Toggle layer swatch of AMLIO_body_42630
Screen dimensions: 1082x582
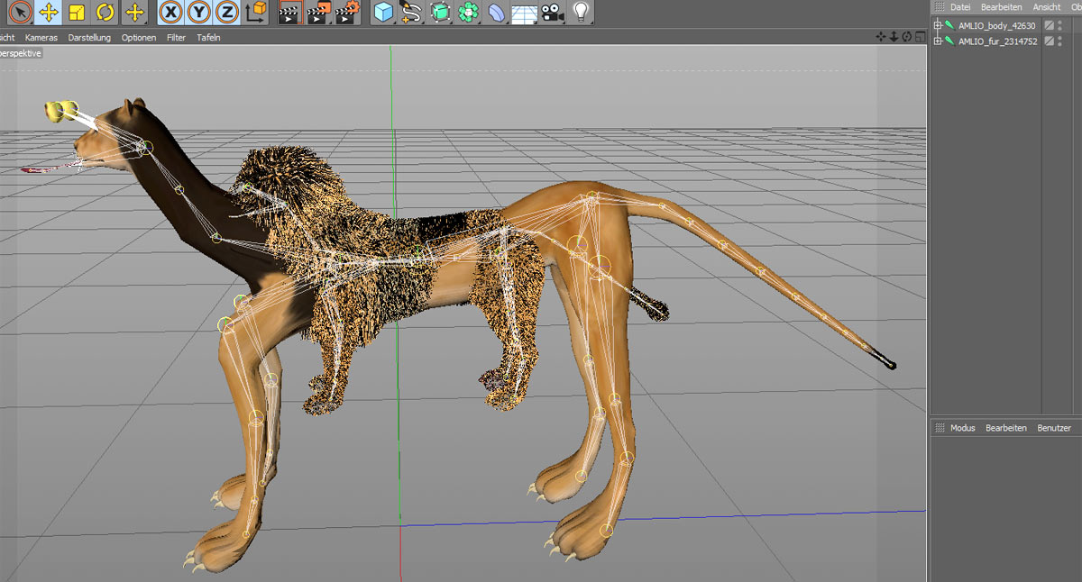1049,25
